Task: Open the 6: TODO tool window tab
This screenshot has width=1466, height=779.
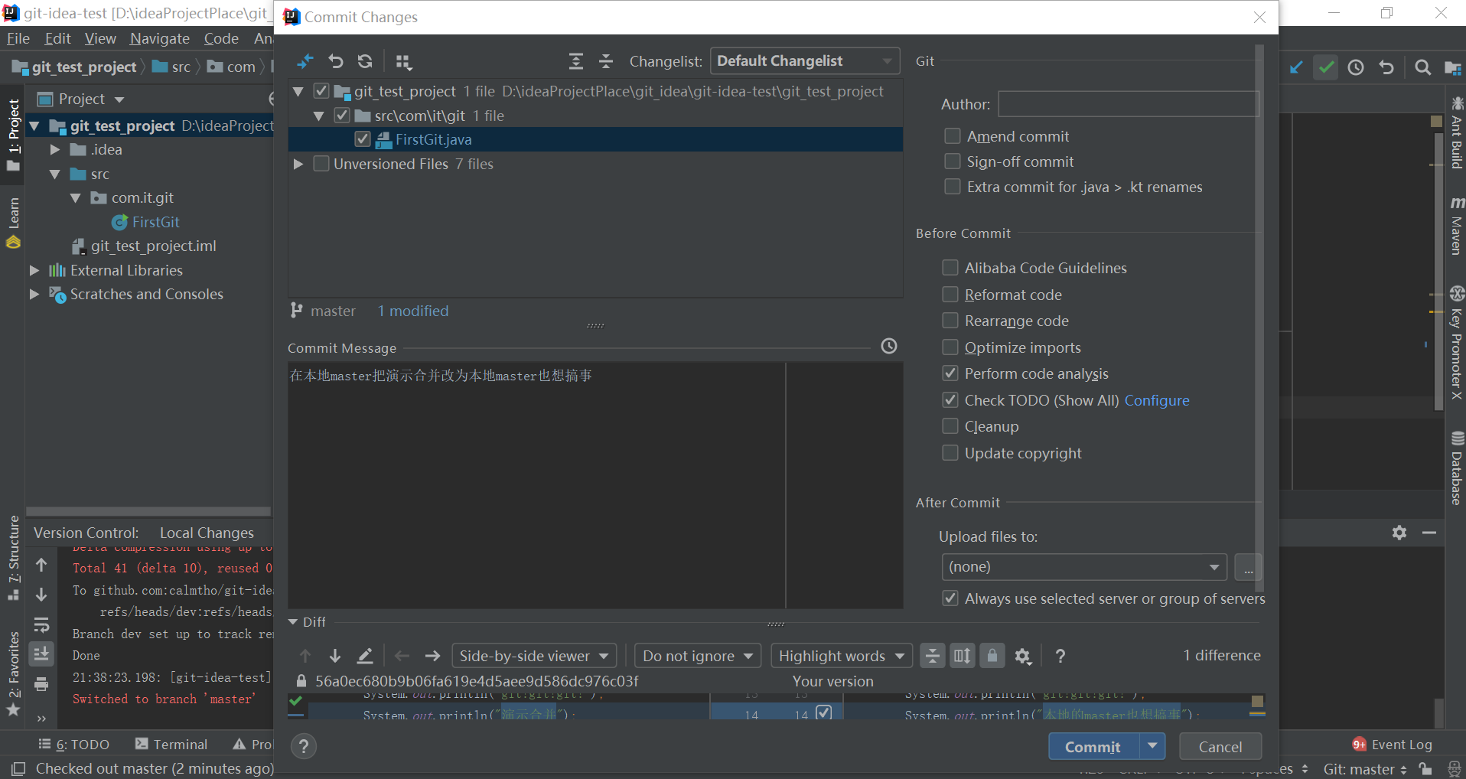Action: coord(74,745)
